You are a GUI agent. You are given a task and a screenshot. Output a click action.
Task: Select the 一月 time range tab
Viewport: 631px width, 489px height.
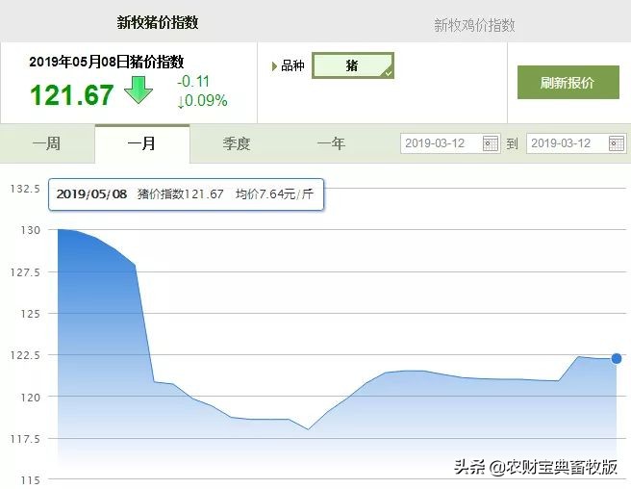click(142, 143)
